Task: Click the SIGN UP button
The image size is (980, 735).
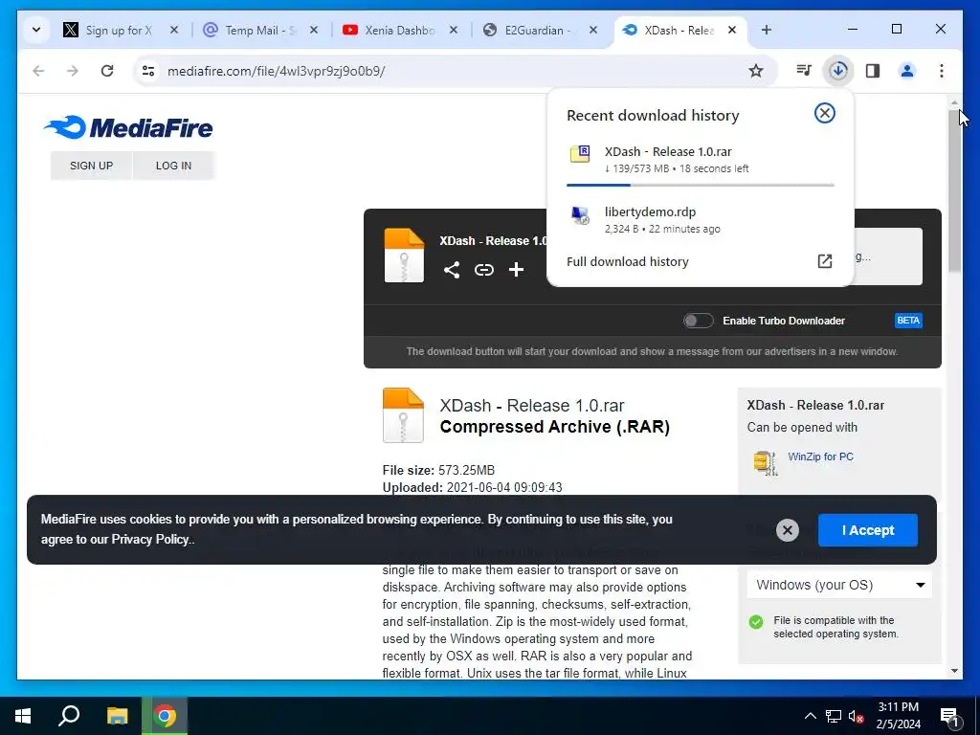Action: point(91,166)
